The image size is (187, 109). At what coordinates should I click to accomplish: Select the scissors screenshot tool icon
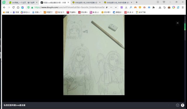point(126,7)
